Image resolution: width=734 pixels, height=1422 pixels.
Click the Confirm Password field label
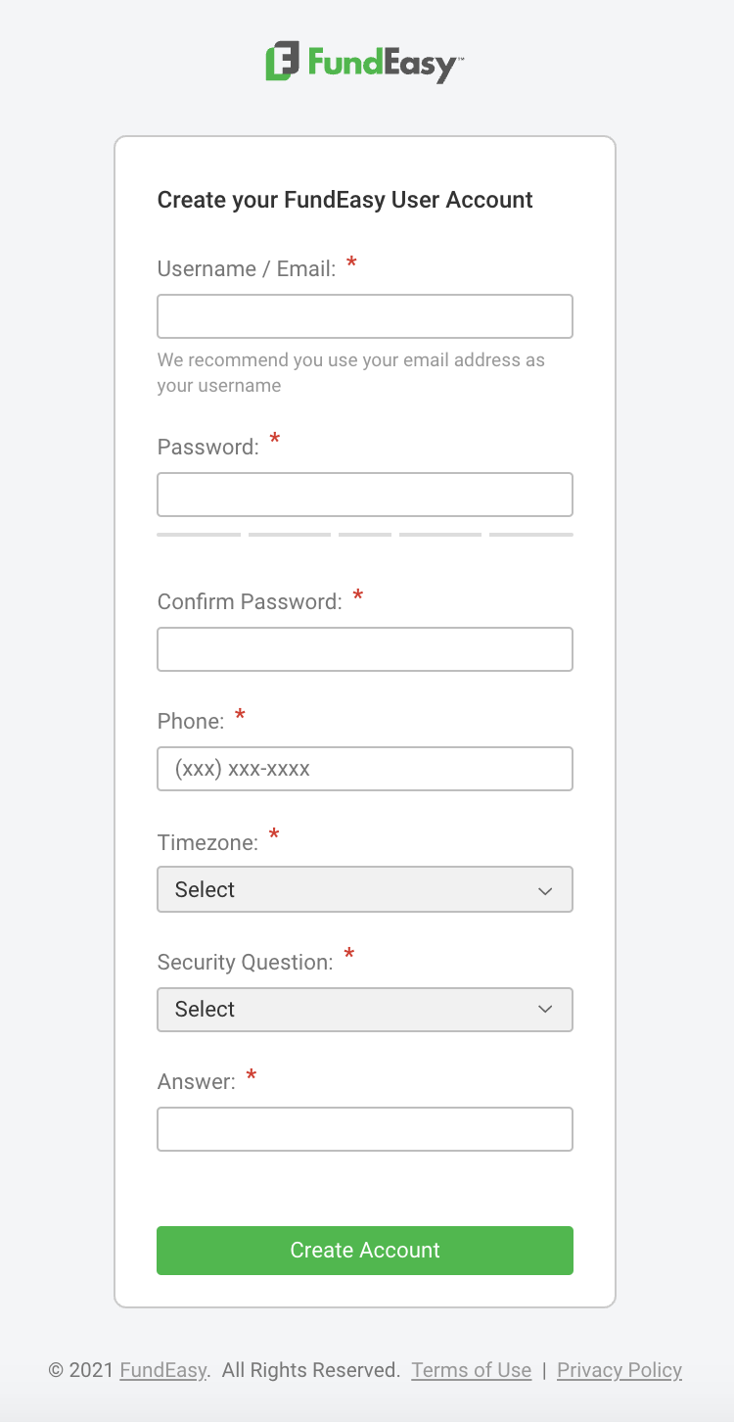tap(250, 601)
